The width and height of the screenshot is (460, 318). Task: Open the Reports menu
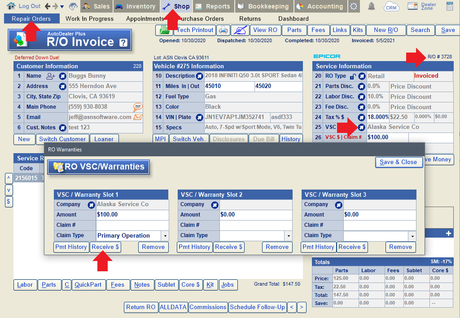(x=213, y=6)
